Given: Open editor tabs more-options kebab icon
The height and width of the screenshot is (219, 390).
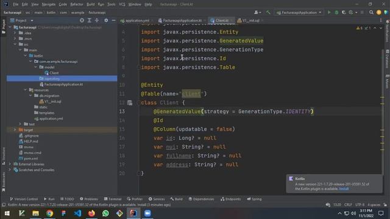Looking at the screenshot, I should click(381, 20).
